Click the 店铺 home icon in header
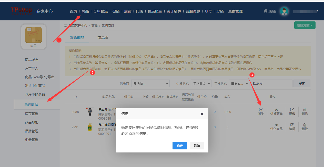This screenshot has width=324, height=167. click(x=266, y=11)
